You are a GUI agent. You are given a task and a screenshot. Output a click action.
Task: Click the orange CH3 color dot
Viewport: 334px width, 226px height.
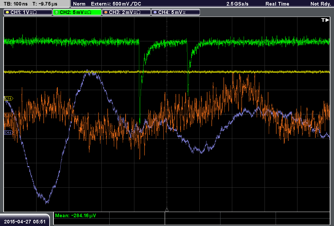coord(106,12)
